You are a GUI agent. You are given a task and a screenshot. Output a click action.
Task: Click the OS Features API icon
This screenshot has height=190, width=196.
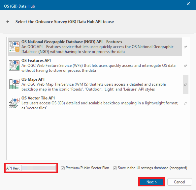[14, 66]
